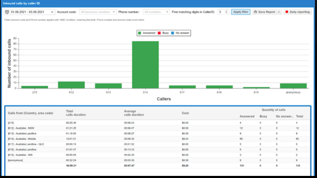Click the Daily reporting button
This screenshot has height=178, width=317.
(297, 12)
